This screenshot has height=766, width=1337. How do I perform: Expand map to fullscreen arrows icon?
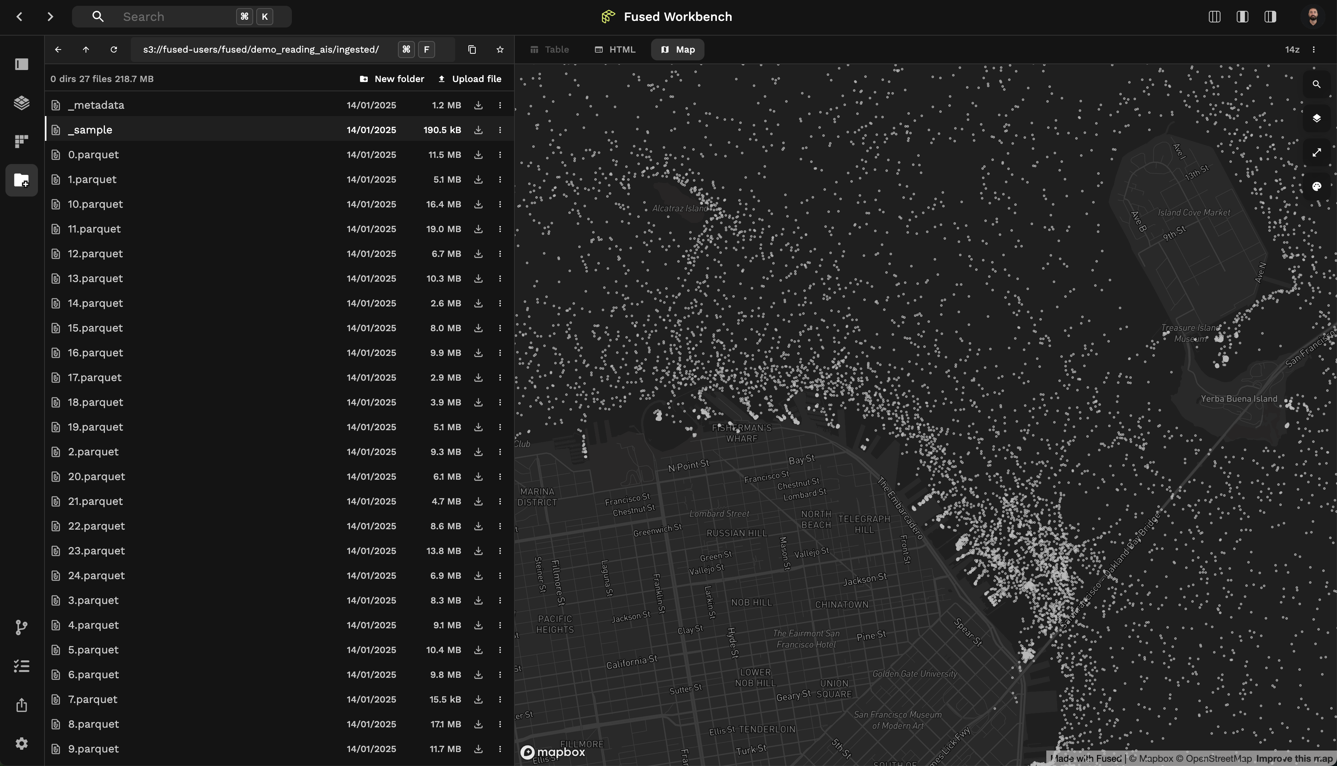point(1316,152)
